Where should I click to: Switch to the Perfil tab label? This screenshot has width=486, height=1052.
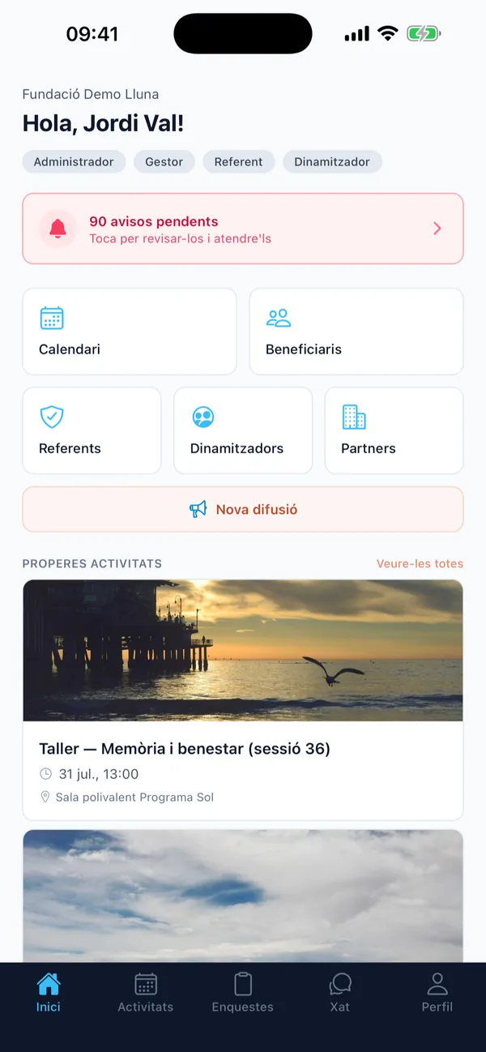click(437, 1007)
